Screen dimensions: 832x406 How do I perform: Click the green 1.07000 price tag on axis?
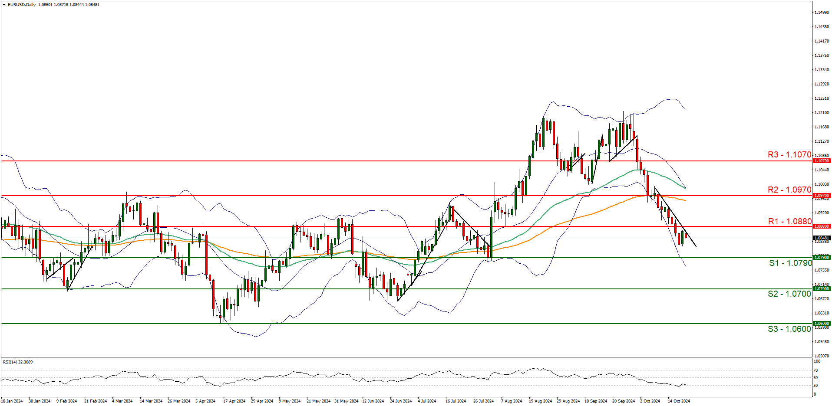coord(822,289)
